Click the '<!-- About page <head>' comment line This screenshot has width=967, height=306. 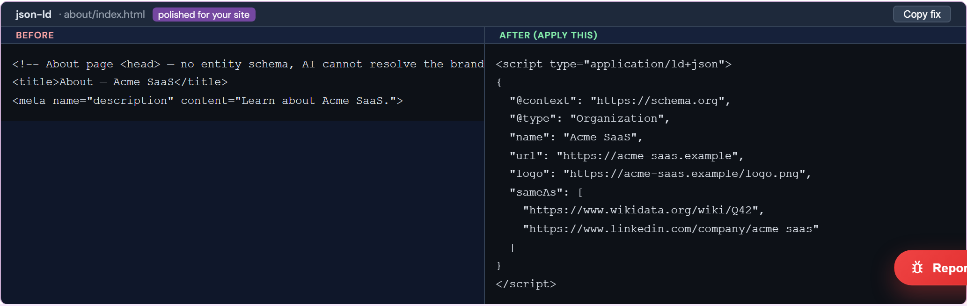(248, 64)
